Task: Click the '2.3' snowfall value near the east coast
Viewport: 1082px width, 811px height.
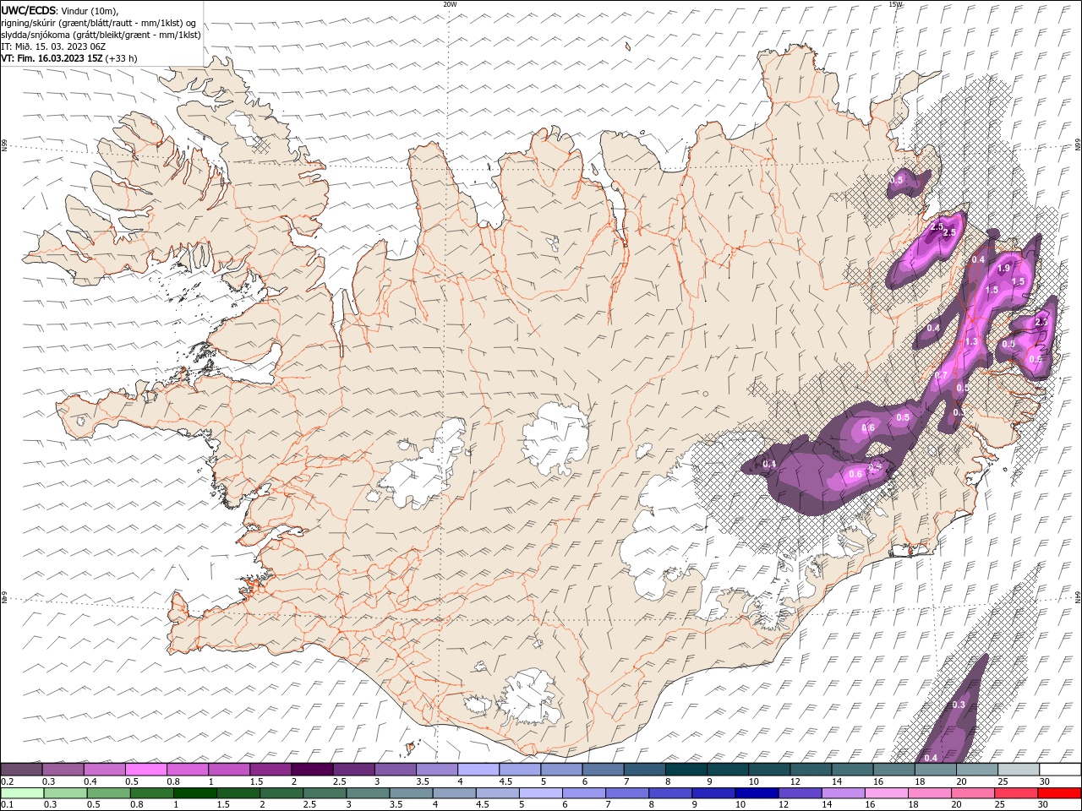Action: point(1041,322)
